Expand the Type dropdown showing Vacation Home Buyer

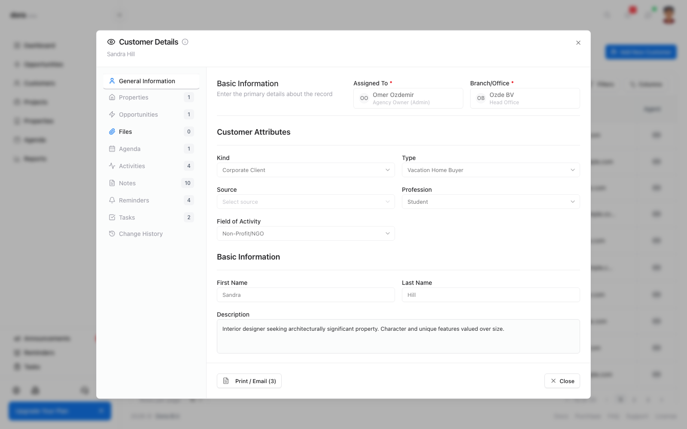tap(491, 170)
